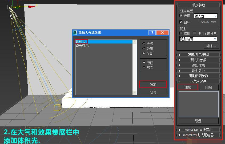The image size is (225, 144).
Task: Select the 大气 radio button
Action: [144, 43]
